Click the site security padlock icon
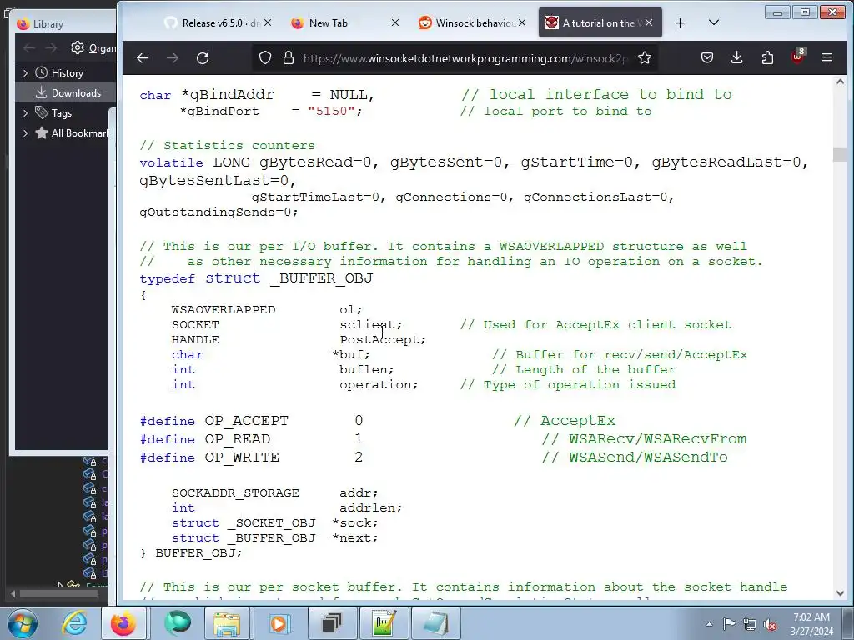 click(x=289, y=57)
